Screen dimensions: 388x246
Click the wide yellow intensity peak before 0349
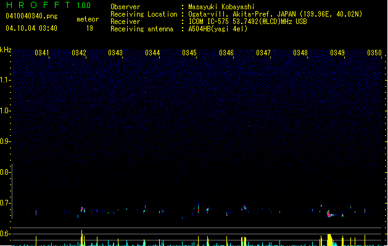point(330,240)
